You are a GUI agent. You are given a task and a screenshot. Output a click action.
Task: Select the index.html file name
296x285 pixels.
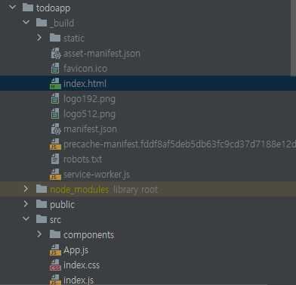pos(85,84)
